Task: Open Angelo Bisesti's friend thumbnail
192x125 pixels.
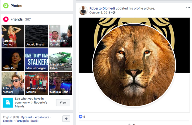Action: pos(37,36)
